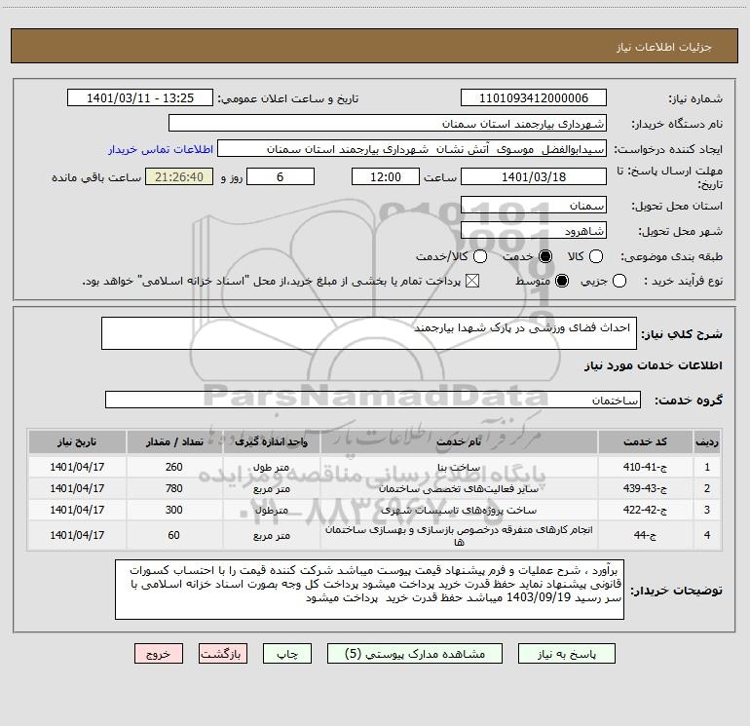Click the شرح کلی نیاز description box
The height and width of the screenshot is (726, 750).
(369, 333)
